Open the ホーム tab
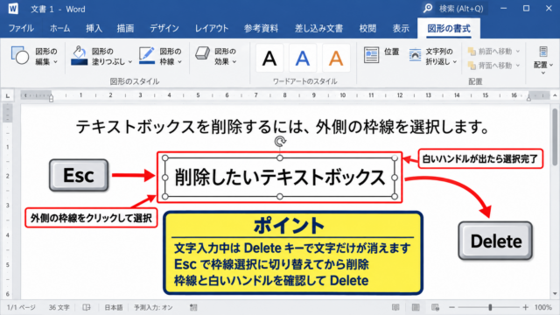 [60, 29]
